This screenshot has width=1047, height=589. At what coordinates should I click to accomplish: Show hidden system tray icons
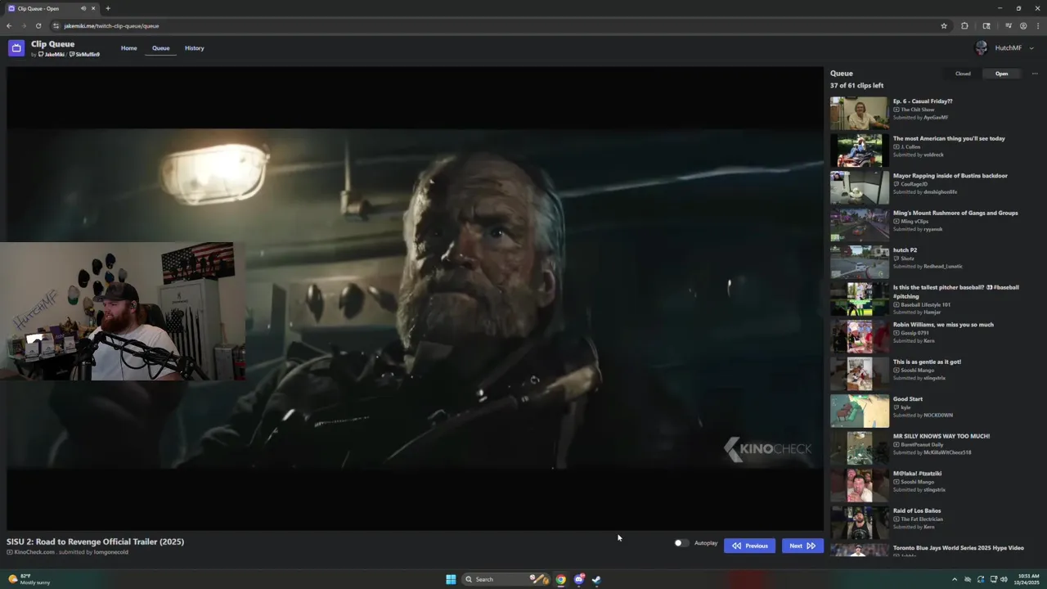coord(954,579)
